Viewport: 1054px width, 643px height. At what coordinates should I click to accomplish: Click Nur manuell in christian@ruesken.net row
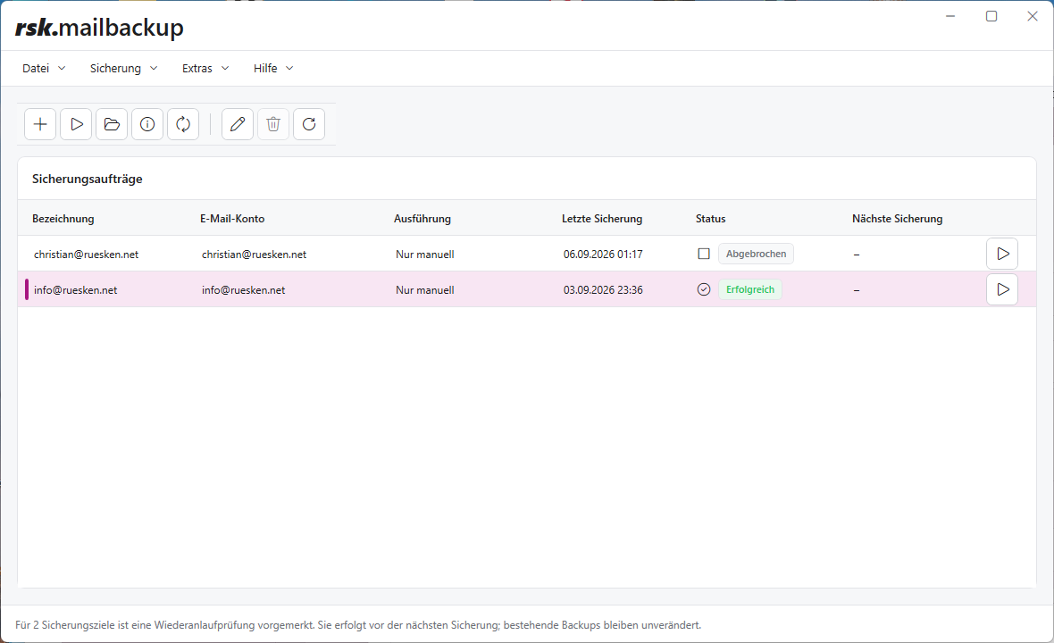[x=425, y=255]
